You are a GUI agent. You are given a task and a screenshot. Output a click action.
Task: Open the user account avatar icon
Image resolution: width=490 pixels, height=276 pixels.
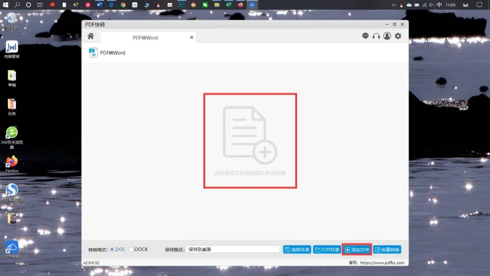click(387, 36)
